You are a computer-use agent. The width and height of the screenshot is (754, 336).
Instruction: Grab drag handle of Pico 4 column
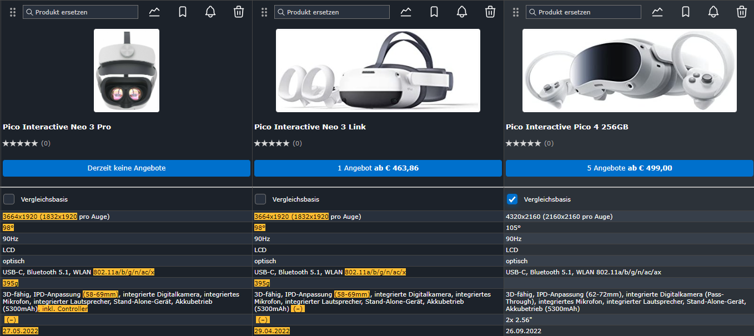(x=515, y=12)
